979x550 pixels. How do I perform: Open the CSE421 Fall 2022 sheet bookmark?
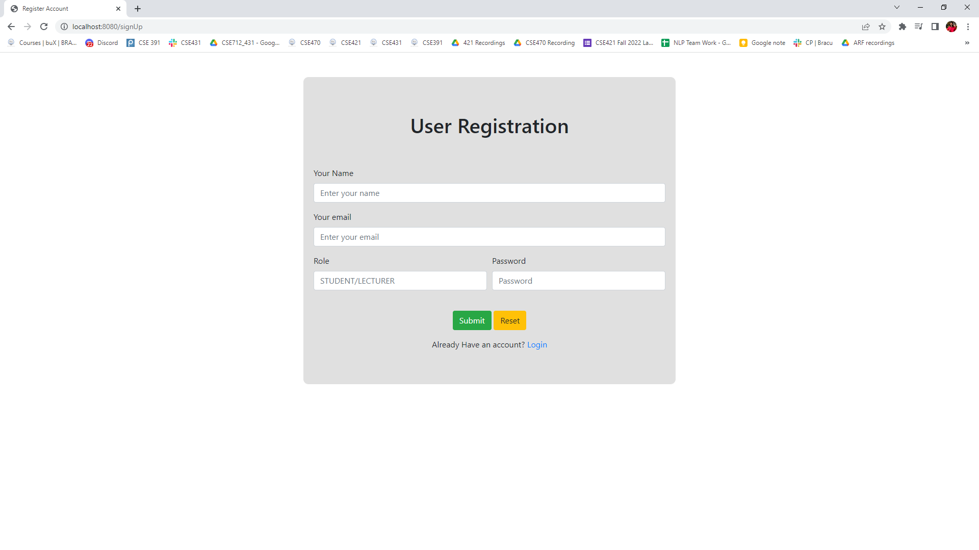(x=619, y=43)
